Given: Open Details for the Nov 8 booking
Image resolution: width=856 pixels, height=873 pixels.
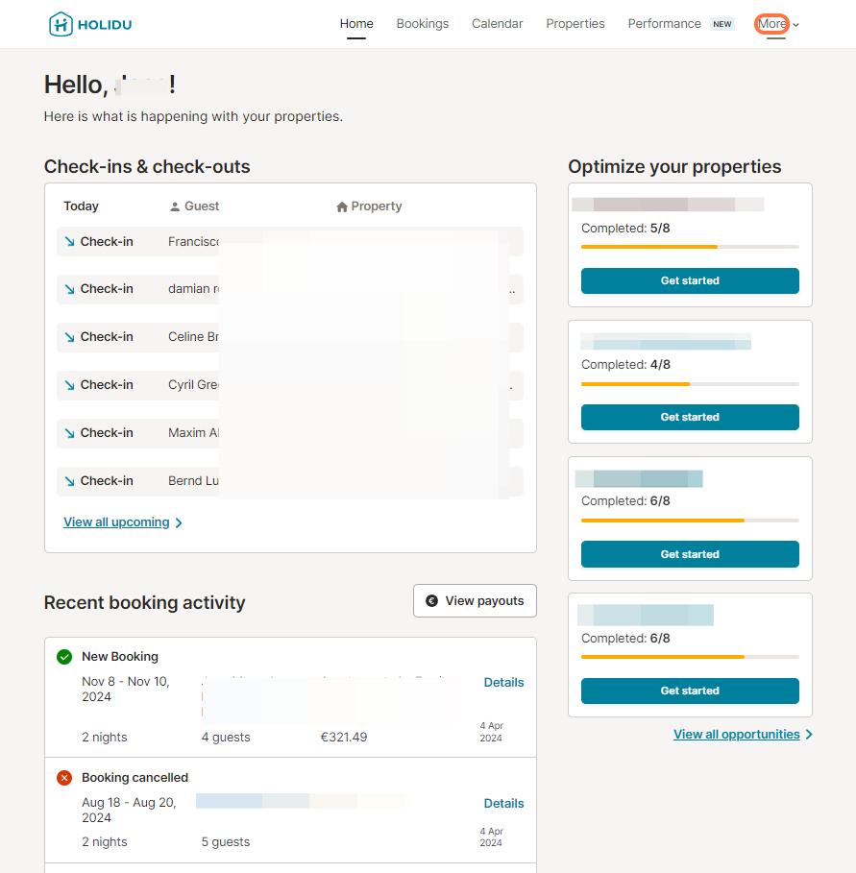Looking at the screenshot, I should [x=503, y=683].
